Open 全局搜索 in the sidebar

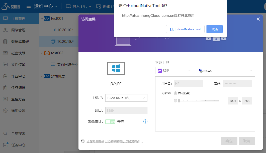tap(20, 133)
